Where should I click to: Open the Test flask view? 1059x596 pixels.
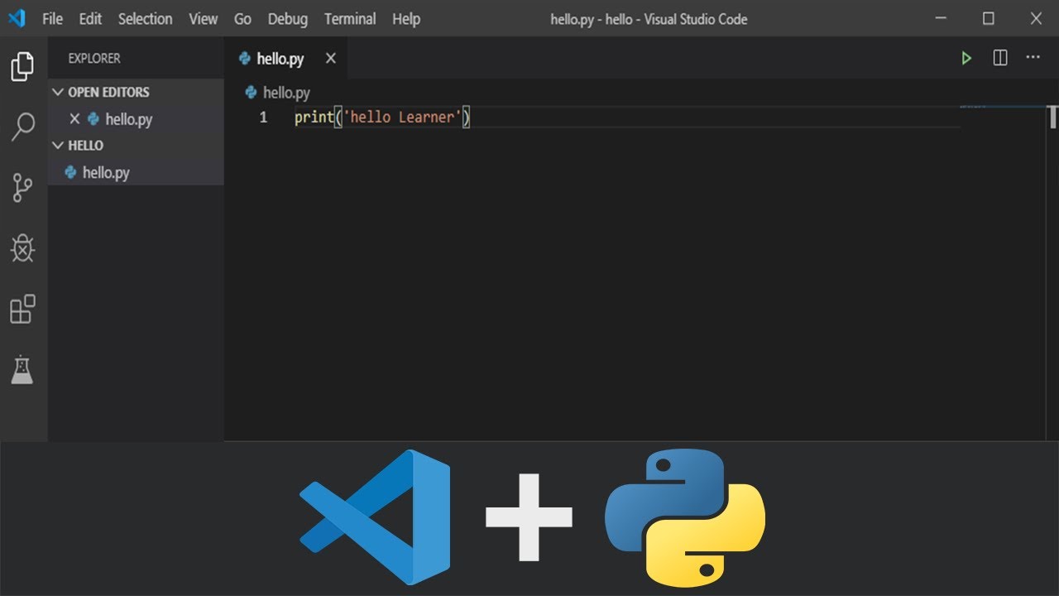22,369
